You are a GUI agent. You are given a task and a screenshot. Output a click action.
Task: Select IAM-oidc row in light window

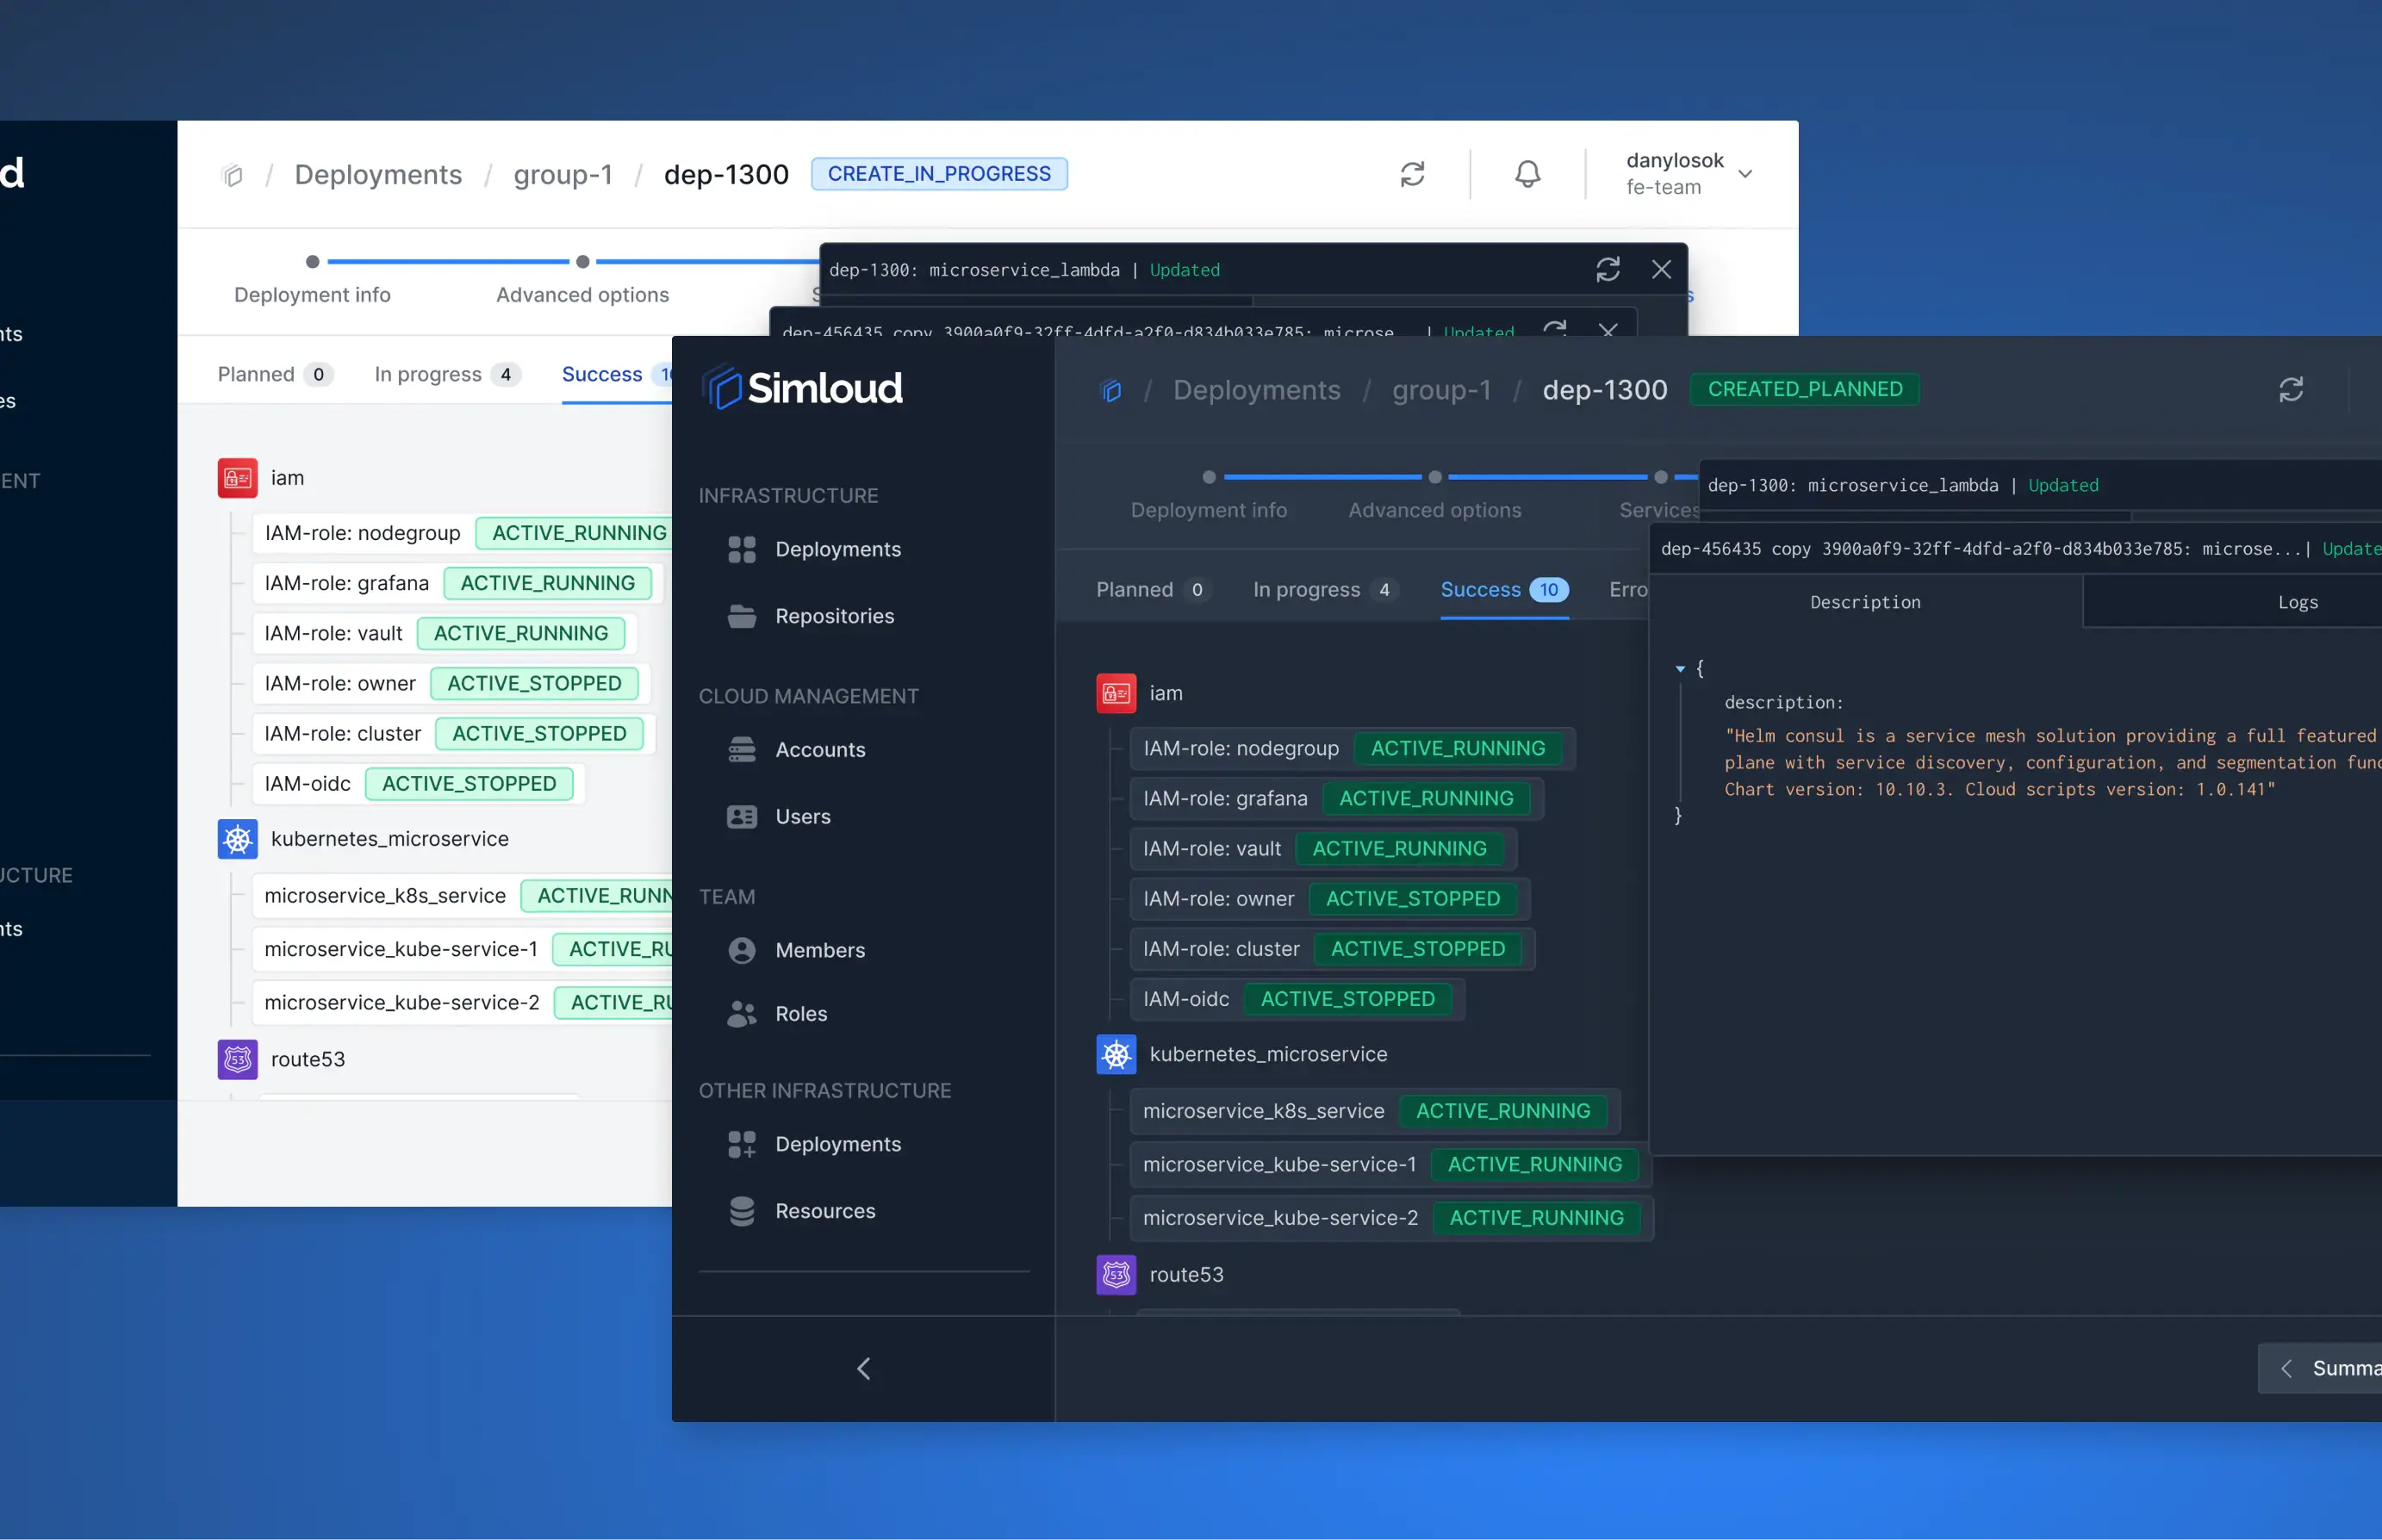pyautogui.click(x=418, y=784)
